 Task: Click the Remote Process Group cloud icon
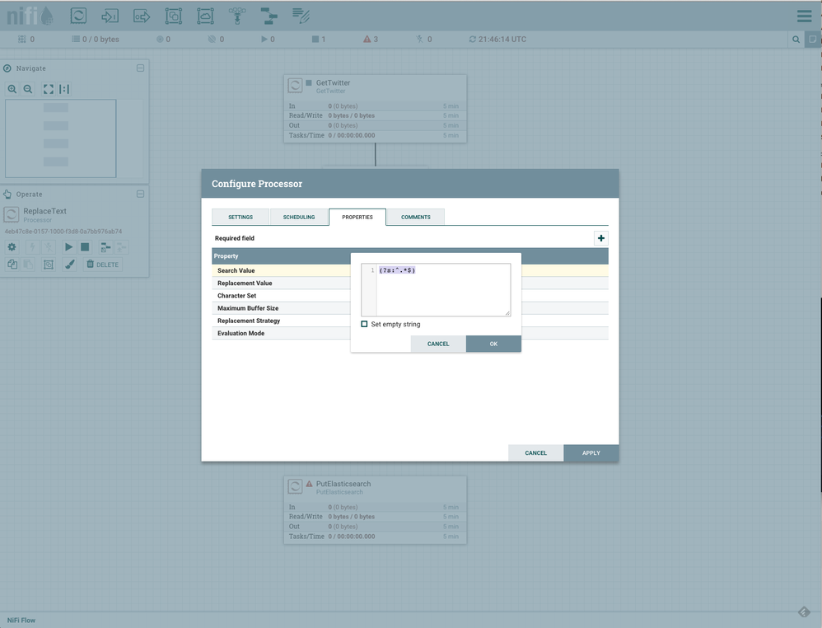coord(205,16)
